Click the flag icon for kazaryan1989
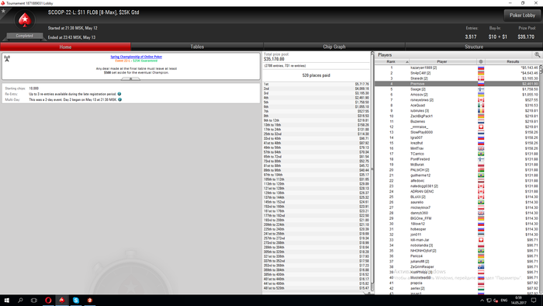Viewport: 543px width, 306px height. click(481, 68)
